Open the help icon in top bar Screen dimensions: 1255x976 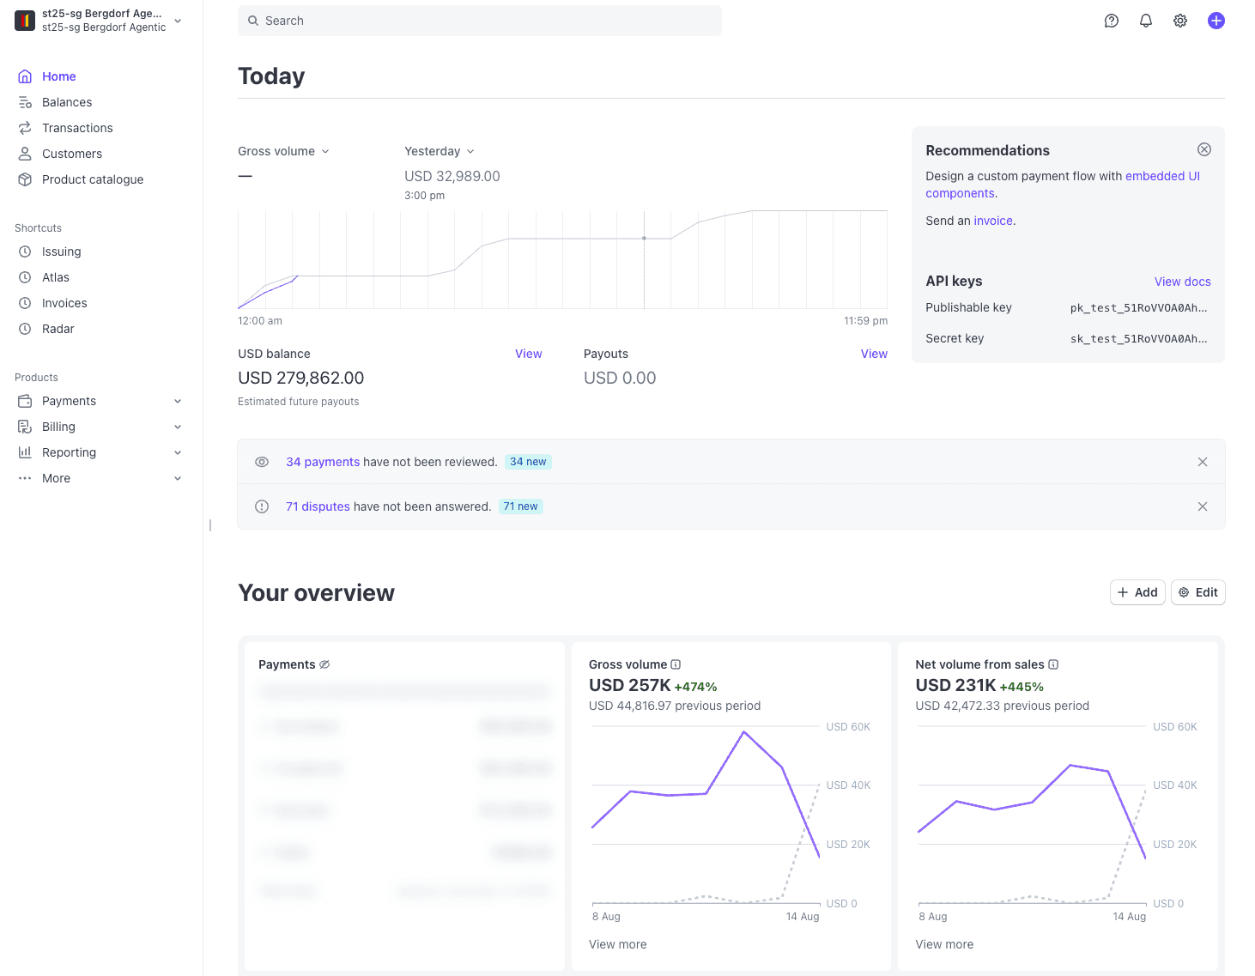(1111, 21)
